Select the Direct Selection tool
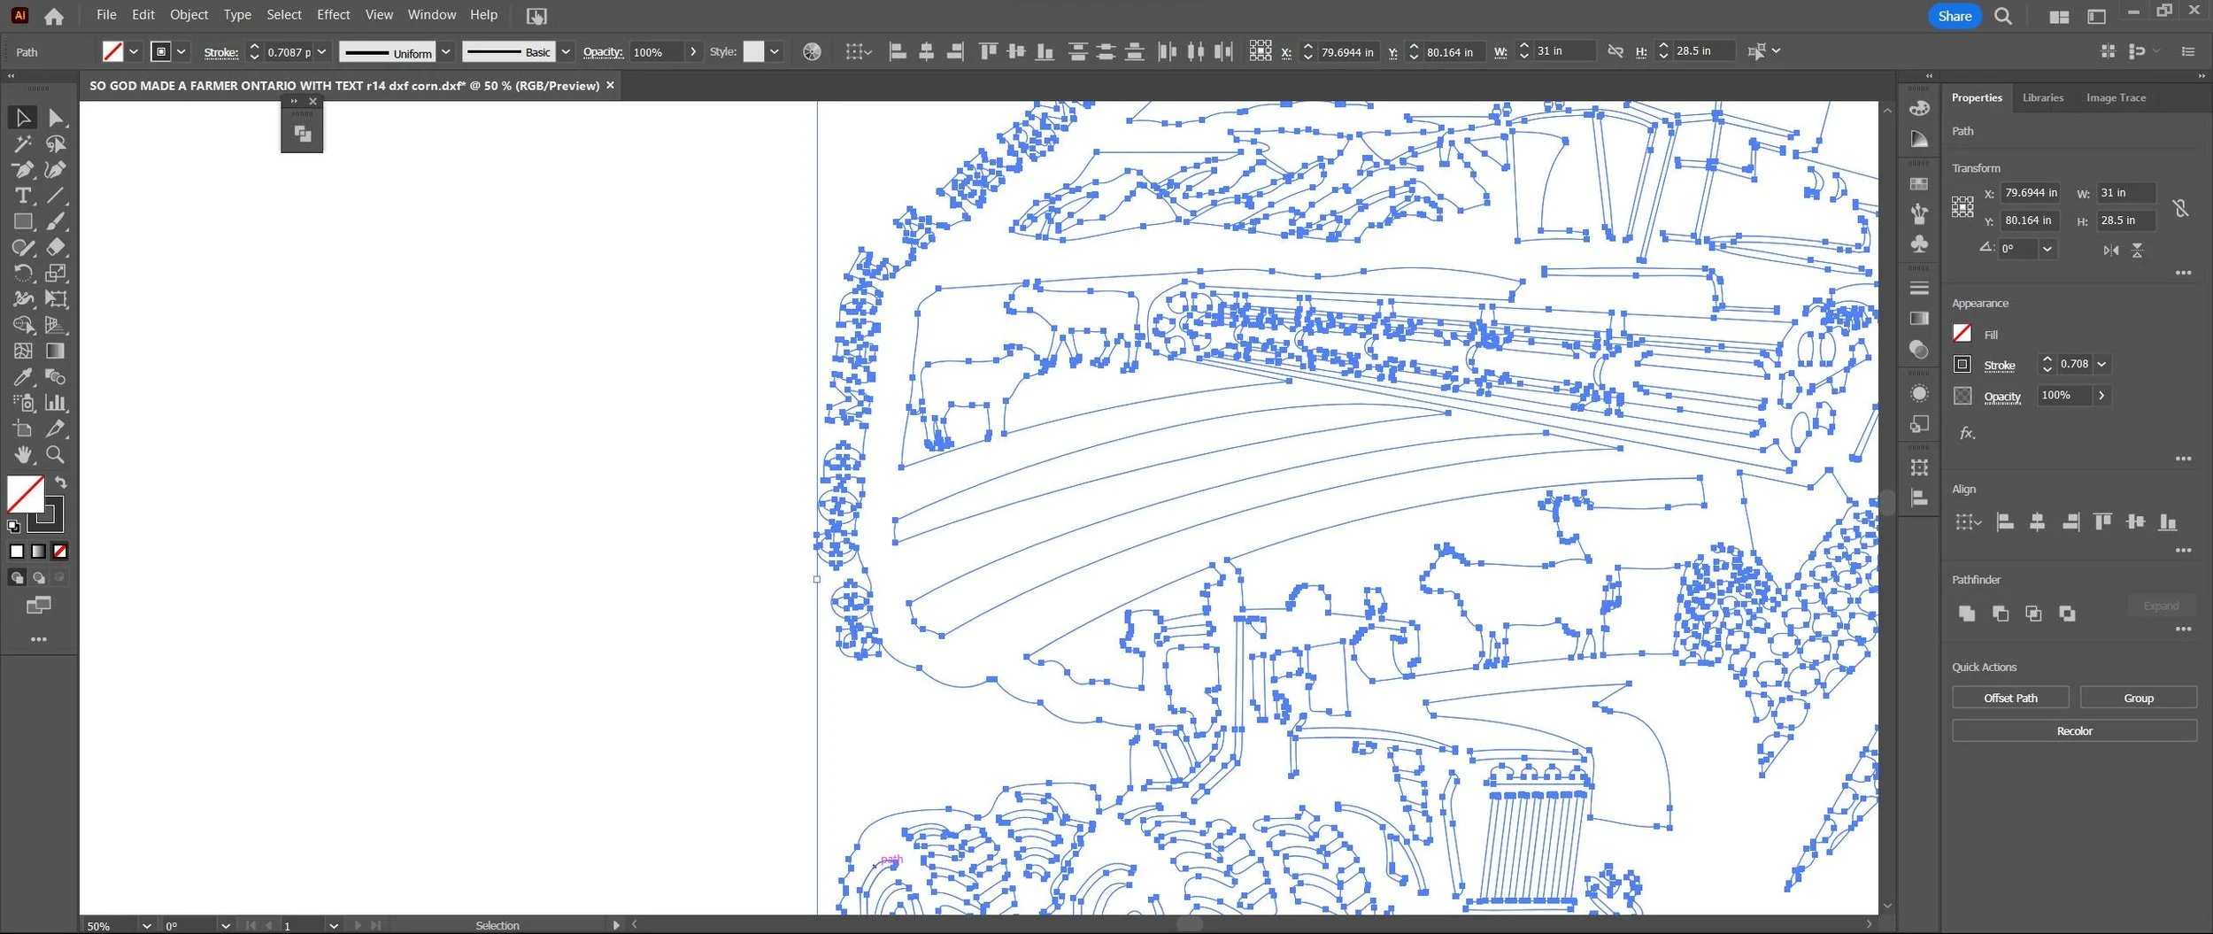The height and width of the screenshot is (934, 2213). coord(56,117)
